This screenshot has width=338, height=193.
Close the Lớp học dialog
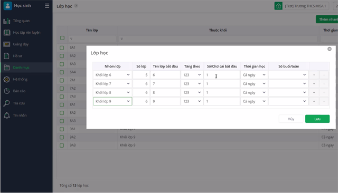(x=330, y=49)
